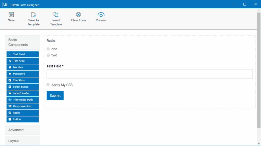Collapse the Basic Components section
Screen dimensions: 261x146
click(22, 42)
